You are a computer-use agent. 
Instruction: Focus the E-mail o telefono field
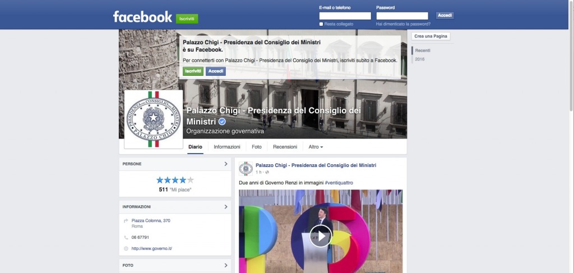pos(345,16)
